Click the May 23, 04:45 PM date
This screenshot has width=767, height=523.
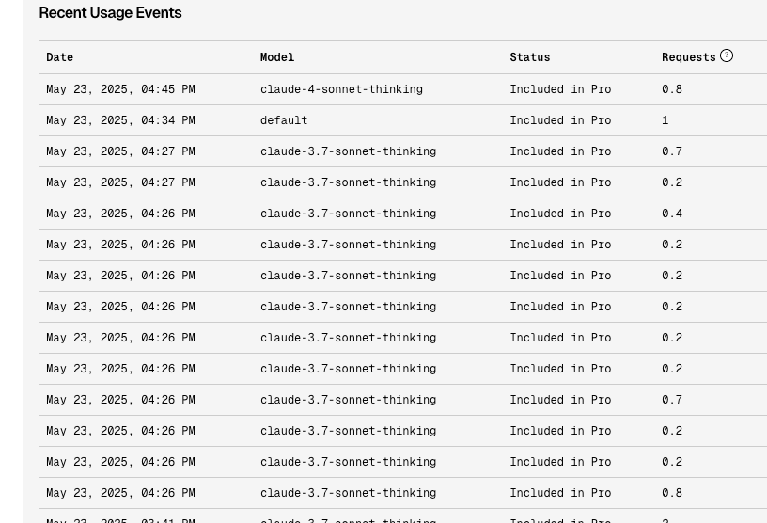[x=120, y=89]
